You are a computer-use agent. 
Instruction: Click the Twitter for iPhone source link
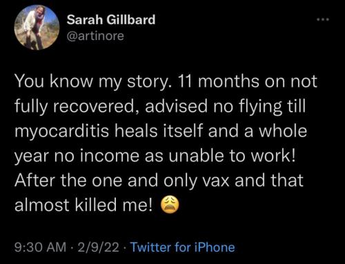(183, 247)
